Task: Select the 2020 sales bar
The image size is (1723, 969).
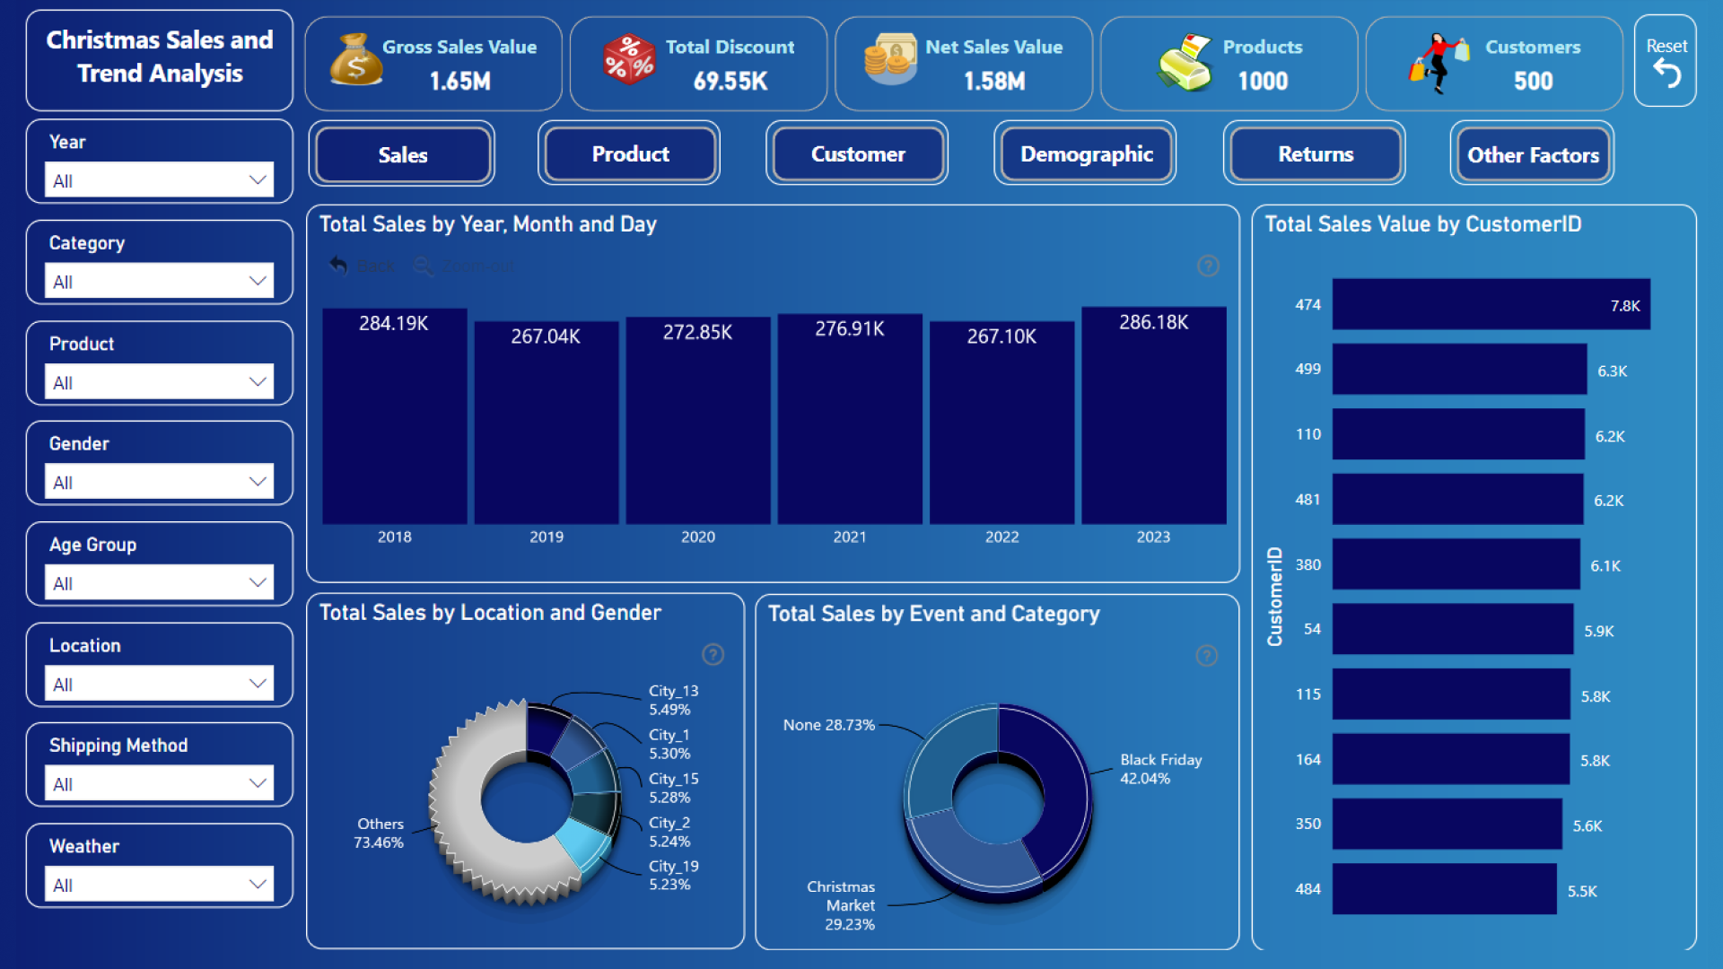Action: pyautogui.click(x=697, y=421)
